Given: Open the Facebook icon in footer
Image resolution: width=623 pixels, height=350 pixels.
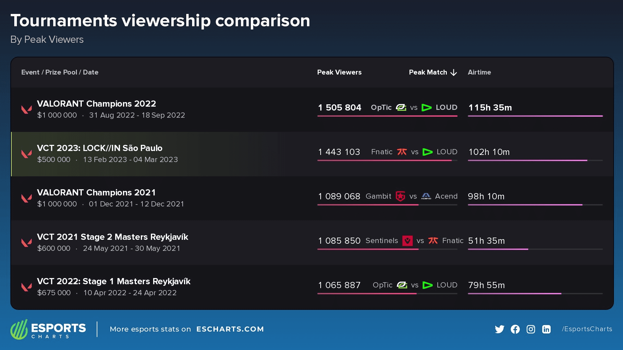Looking at the screenshot, I should [515, 329].
